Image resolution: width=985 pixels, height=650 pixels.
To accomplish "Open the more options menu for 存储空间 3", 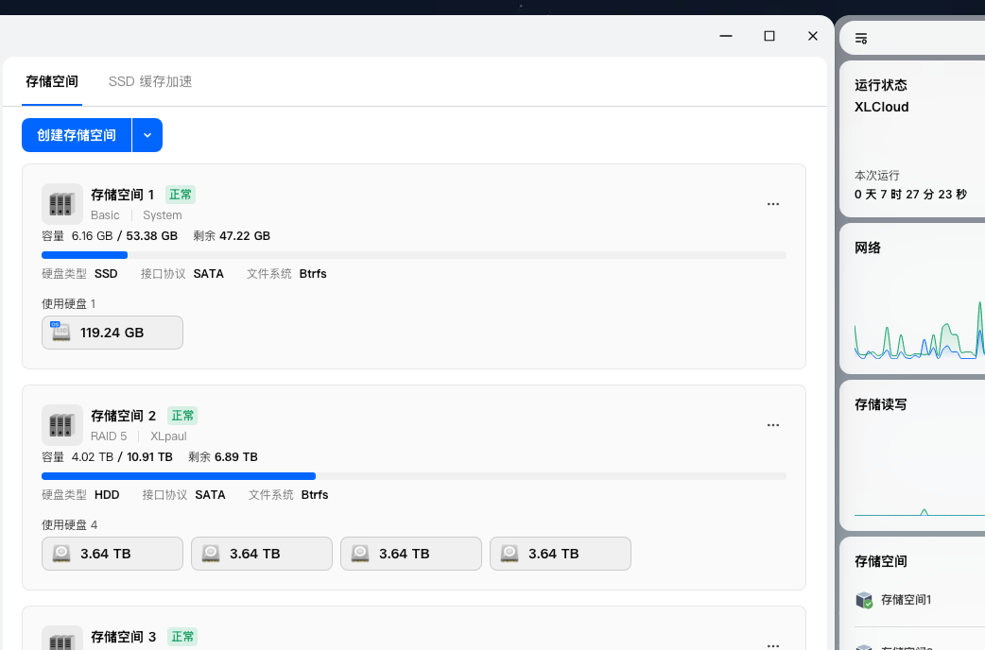I will point(773,645).
